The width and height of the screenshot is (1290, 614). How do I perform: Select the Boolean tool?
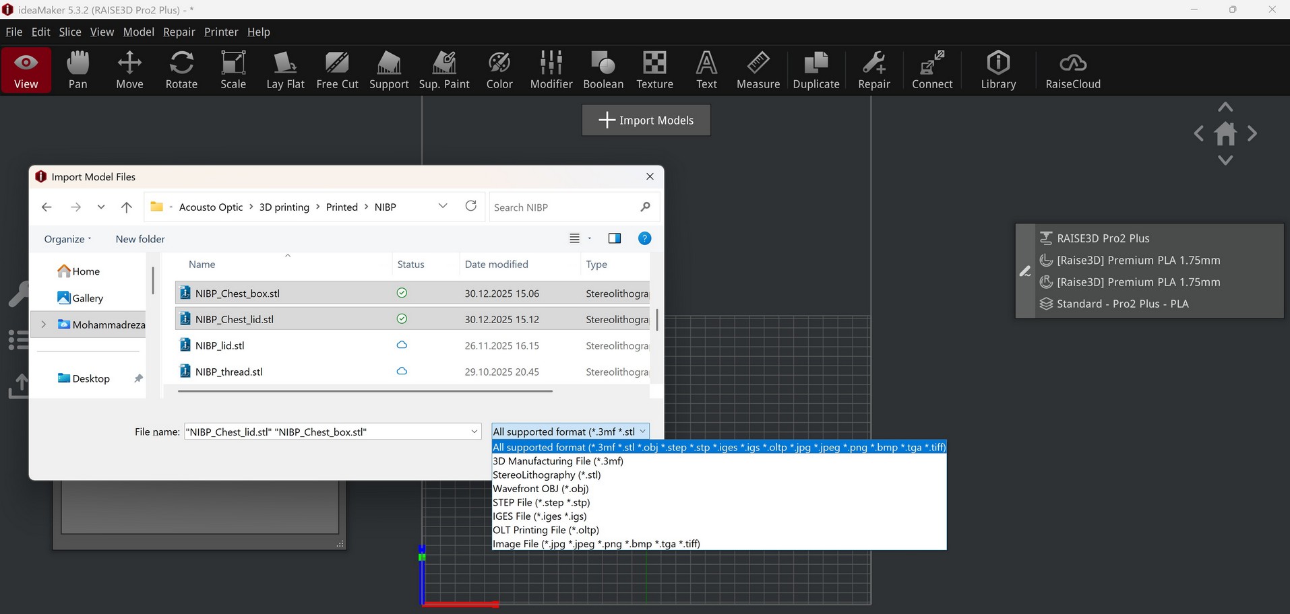tap(603, 70)
